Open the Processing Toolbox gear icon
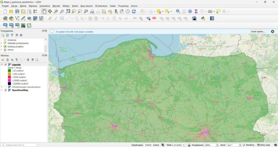Image resolution: width=278 pixels, height=147 pixels. pos(190,12)
